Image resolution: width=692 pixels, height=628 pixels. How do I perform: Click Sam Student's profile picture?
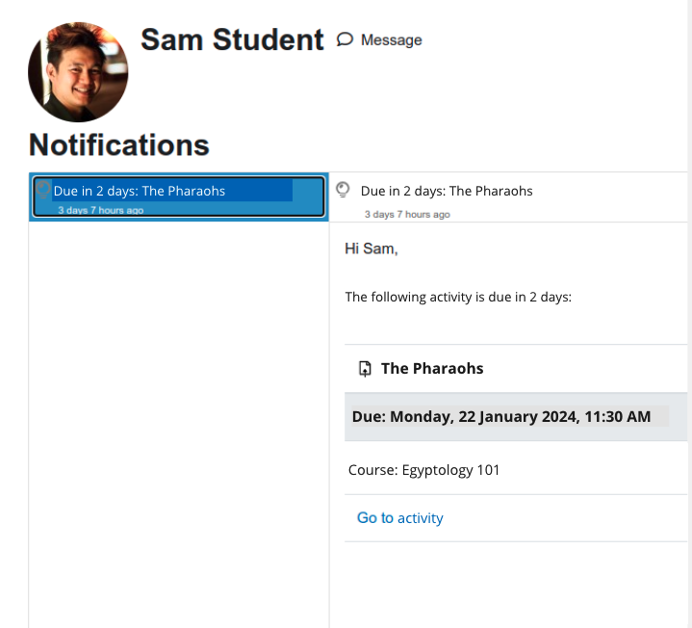pos(78,72)
